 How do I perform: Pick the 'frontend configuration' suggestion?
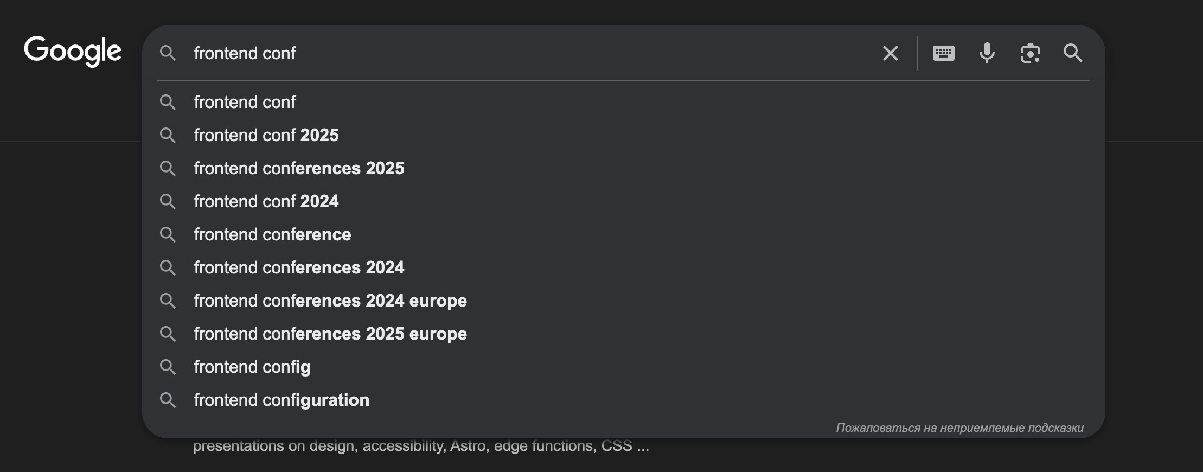(x=281, y=400)
